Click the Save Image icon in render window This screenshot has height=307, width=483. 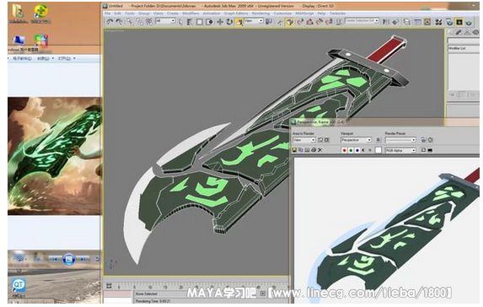(294, 150)
